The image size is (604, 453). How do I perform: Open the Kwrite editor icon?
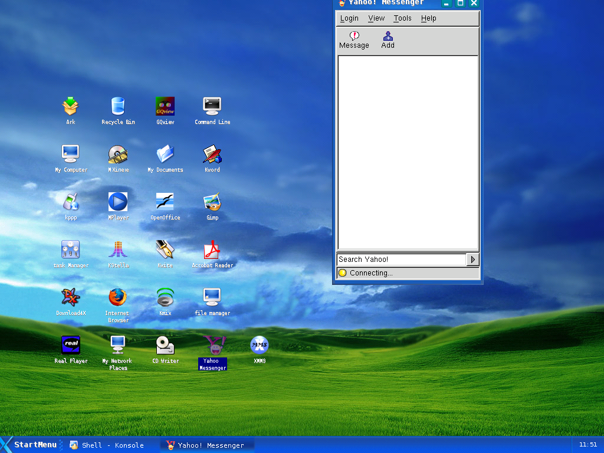click(x=165, y=250)
